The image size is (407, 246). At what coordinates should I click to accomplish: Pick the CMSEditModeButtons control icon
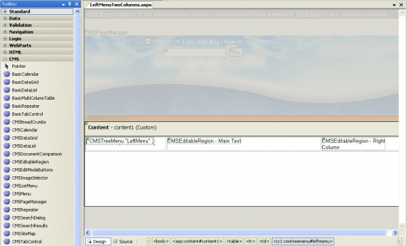7,170
